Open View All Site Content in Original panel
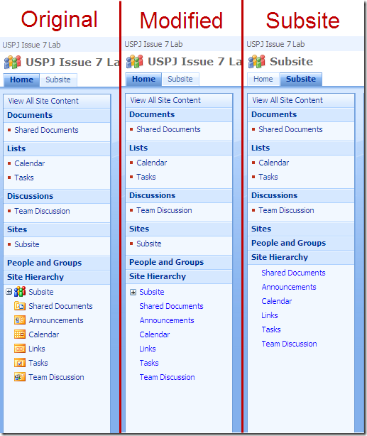The width and height of the screenshot is (367, 436). tap(43, 101)
